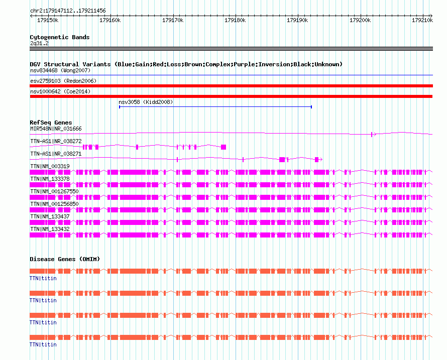The image size is (447, 360).
Task: Open the TTN-AS1|NR_038272 gene label
Action: (x=56, y=142)
